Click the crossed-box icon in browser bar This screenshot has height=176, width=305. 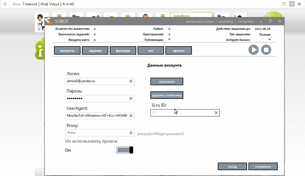284,4
